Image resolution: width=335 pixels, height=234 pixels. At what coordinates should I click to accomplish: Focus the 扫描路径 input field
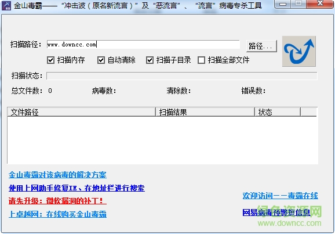pyautogui.click(x=143, y=45)
